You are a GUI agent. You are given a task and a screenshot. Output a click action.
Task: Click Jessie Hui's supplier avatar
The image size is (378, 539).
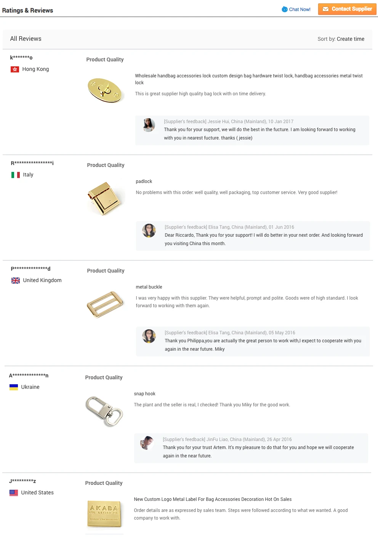coord(149,125)
